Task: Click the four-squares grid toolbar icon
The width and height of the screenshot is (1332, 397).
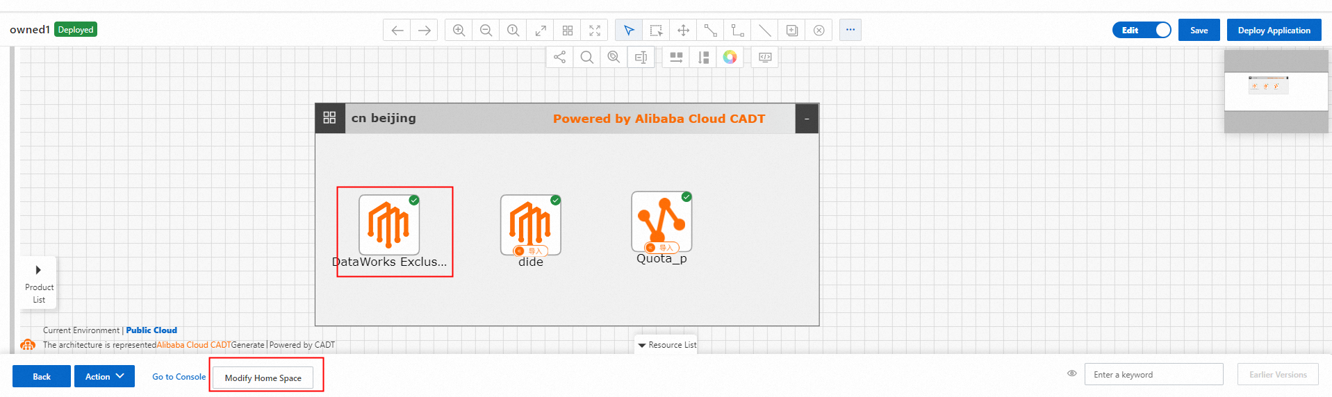Action: [568, 31]
